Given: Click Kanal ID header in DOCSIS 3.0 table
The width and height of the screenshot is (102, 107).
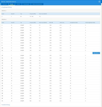Looking at the screenshot, I should 13,23.
